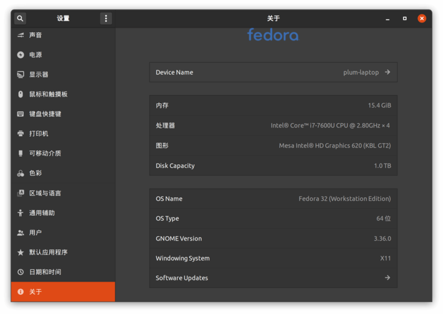Screen dimensions: 443x314
Task: Click the Software Updates label
Action: (182, 278)
